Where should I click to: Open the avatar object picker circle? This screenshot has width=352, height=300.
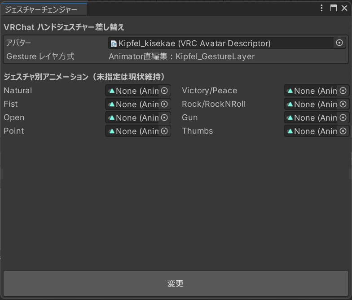[339, 43]
